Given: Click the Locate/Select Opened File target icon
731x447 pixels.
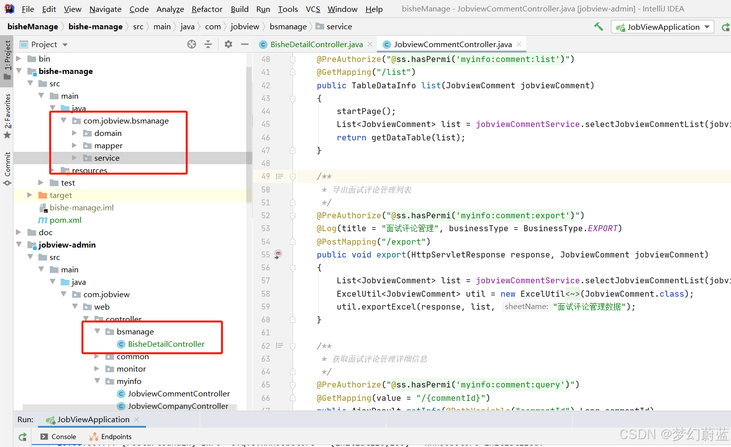Looking at the screenshot, I should point(192,44).
